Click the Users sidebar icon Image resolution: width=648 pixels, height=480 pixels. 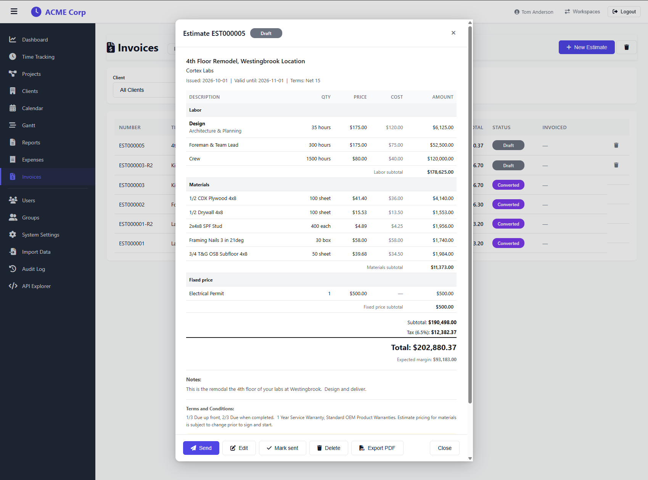13,200
